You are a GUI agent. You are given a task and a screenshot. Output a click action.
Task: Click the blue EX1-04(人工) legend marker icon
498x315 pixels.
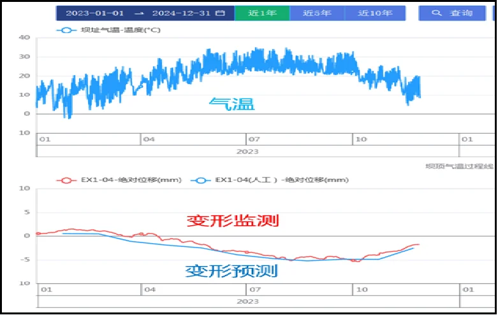tap(201, 180)
